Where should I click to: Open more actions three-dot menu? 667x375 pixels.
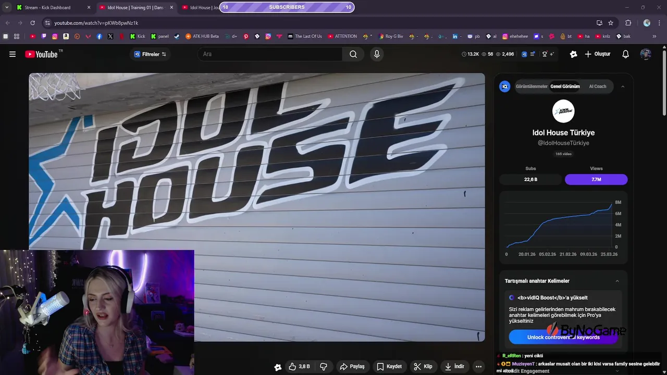478,367
